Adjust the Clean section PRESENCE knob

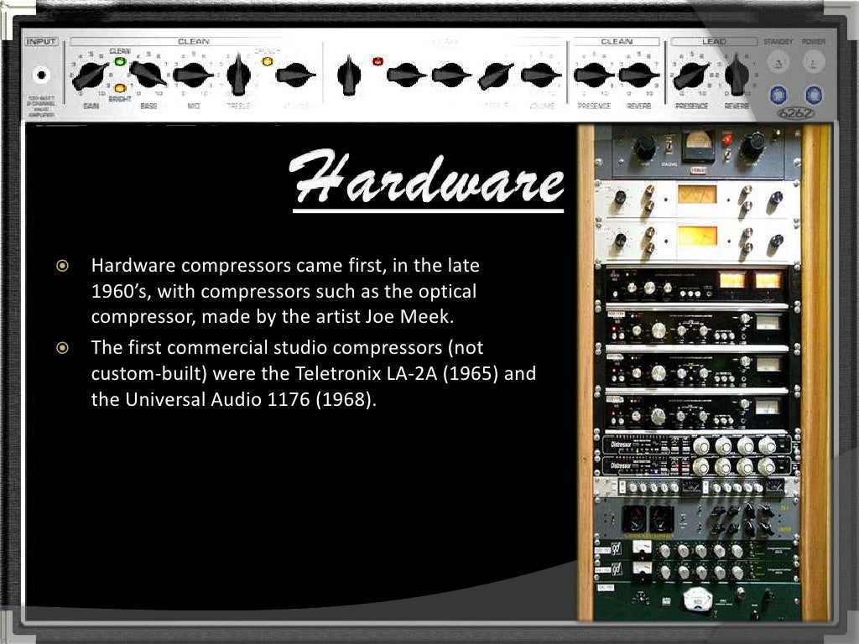(x=594, y=75)
